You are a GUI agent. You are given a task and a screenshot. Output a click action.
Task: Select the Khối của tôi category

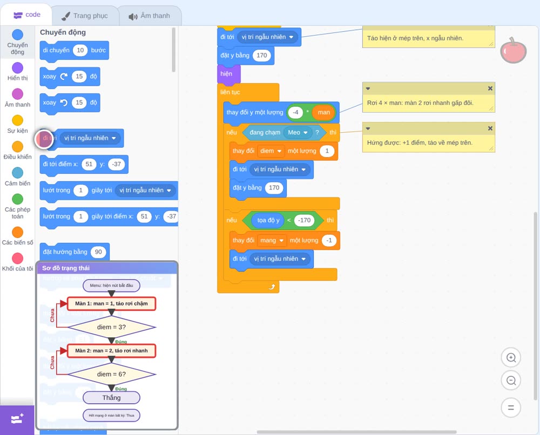pyautogui.click(x=18, y=262)
